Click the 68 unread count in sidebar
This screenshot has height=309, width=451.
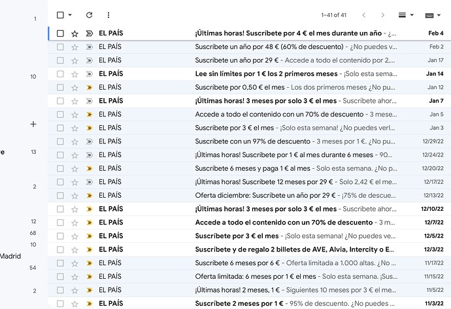coord(33,233)
